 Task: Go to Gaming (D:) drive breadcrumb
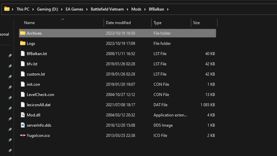(47, 9)
